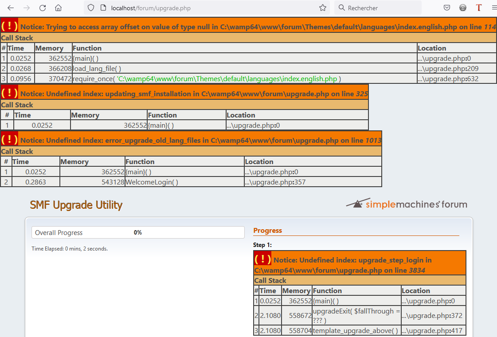This screenshot has width=497, height=337.
Task: Open the browser hamburger menu
Action: (x=494, y=8)
